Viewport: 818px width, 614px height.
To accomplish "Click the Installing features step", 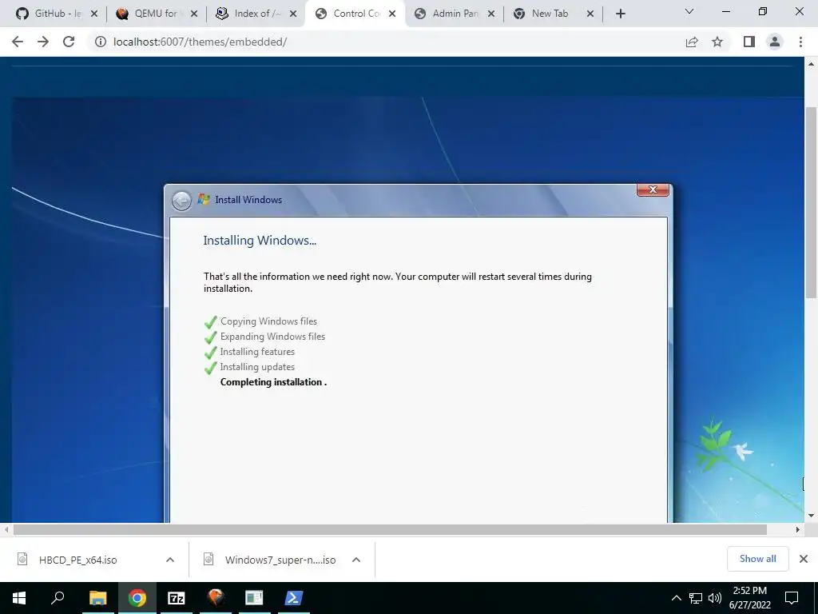I will click(257, 352).
